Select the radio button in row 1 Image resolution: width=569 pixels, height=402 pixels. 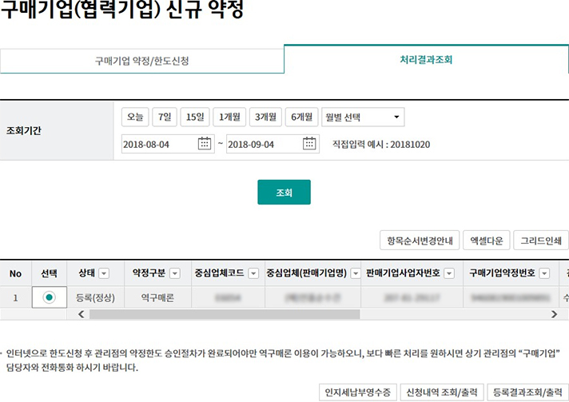[50, 297]
